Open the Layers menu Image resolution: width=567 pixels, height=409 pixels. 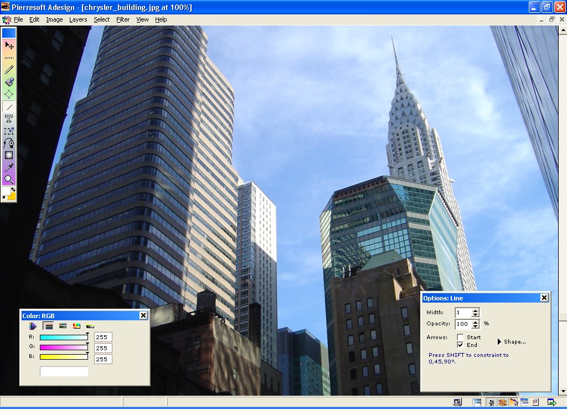coord(78,19)
